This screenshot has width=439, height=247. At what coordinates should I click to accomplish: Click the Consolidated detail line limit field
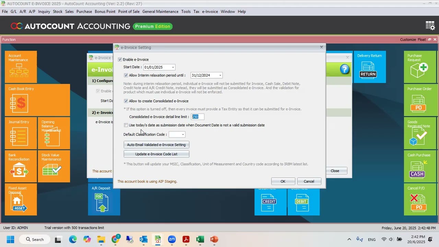pyautogui.click(x=198, y=117)
